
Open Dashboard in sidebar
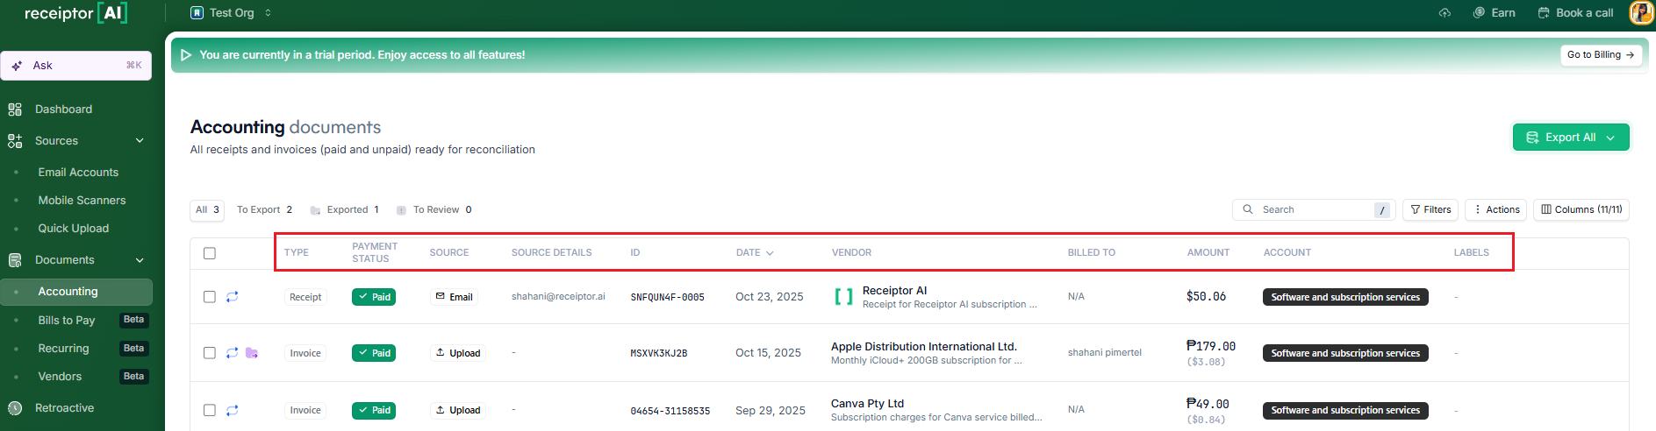pyautogui.click(x=63, y=110)
